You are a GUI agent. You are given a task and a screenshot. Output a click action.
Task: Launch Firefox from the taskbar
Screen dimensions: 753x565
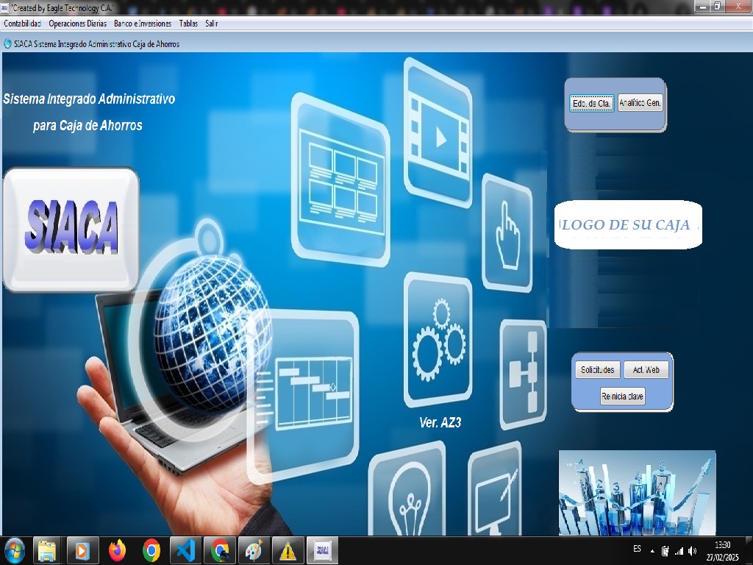click(117, 550)
